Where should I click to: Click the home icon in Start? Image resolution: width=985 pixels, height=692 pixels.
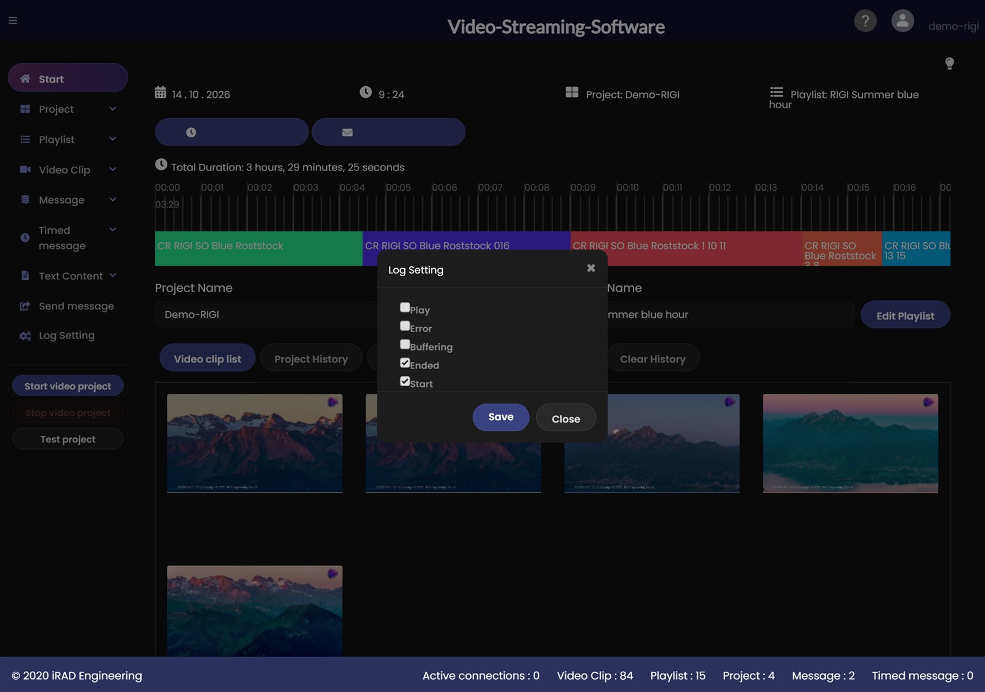[x=25, y=79]
